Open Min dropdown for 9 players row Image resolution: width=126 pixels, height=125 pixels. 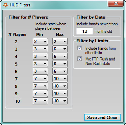pyautogui.click(x=40, y=94)
